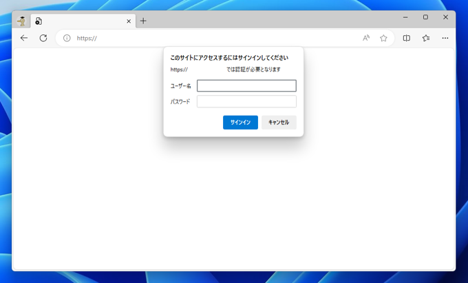Reload the current page
Viewport: 468px width, 283px height.
(x=43, y=38)
